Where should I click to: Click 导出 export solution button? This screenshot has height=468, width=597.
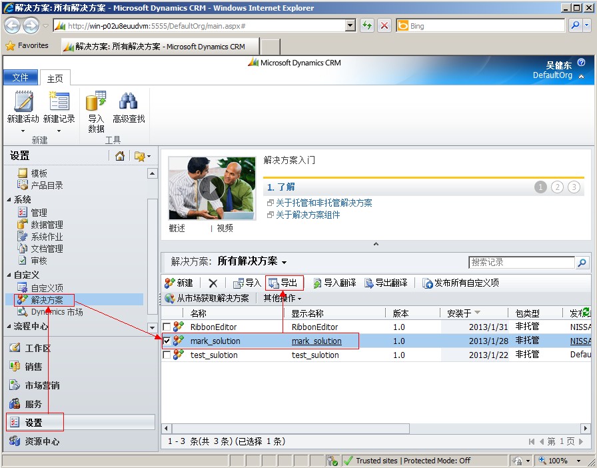coord(283,283)
